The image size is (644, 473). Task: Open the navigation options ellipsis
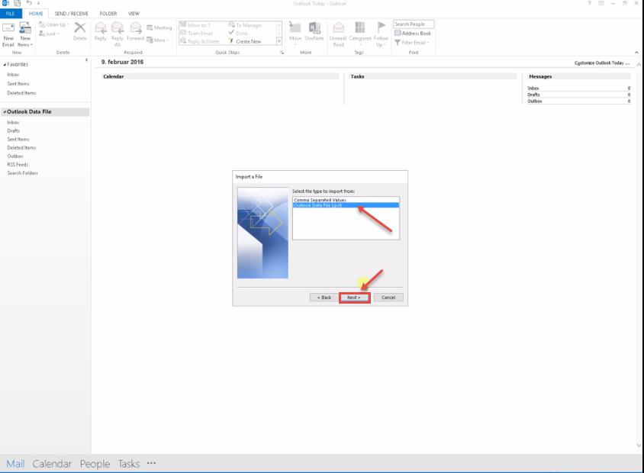(152, 463)
